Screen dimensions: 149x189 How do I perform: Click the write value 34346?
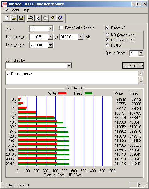(x=121, y=100)
